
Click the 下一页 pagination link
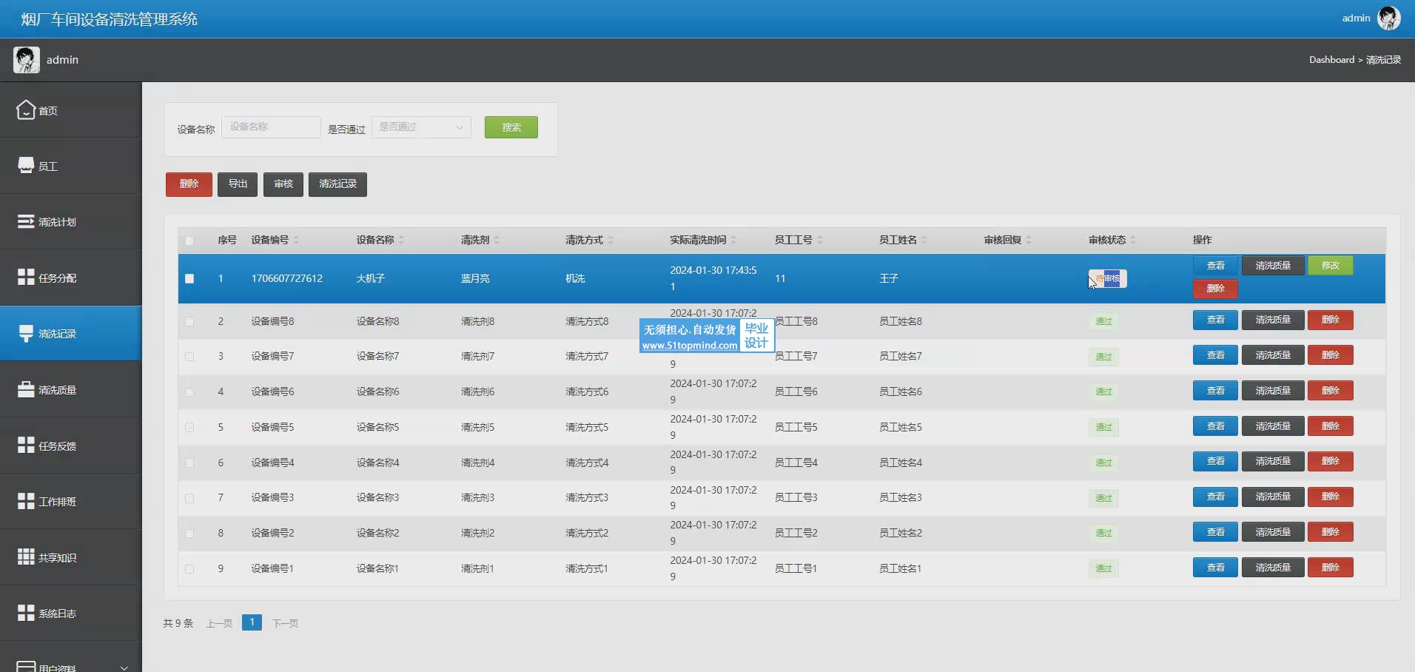(x=285, y=623)
